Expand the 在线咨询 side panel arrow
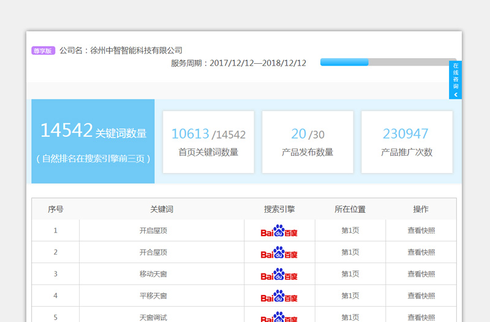The height and width of the screenshot is (322, 490). [x=456, y=94]
